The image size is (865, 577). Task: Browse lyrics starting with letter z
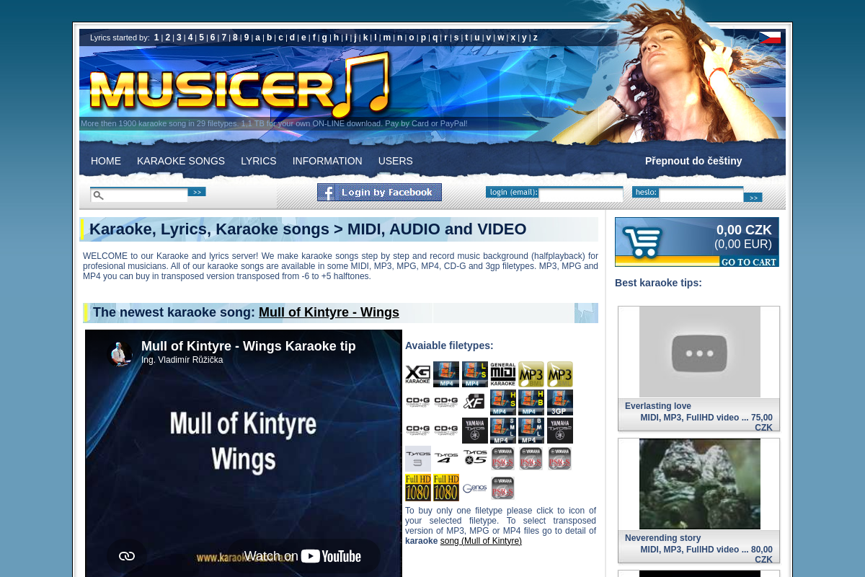[535, 38]
